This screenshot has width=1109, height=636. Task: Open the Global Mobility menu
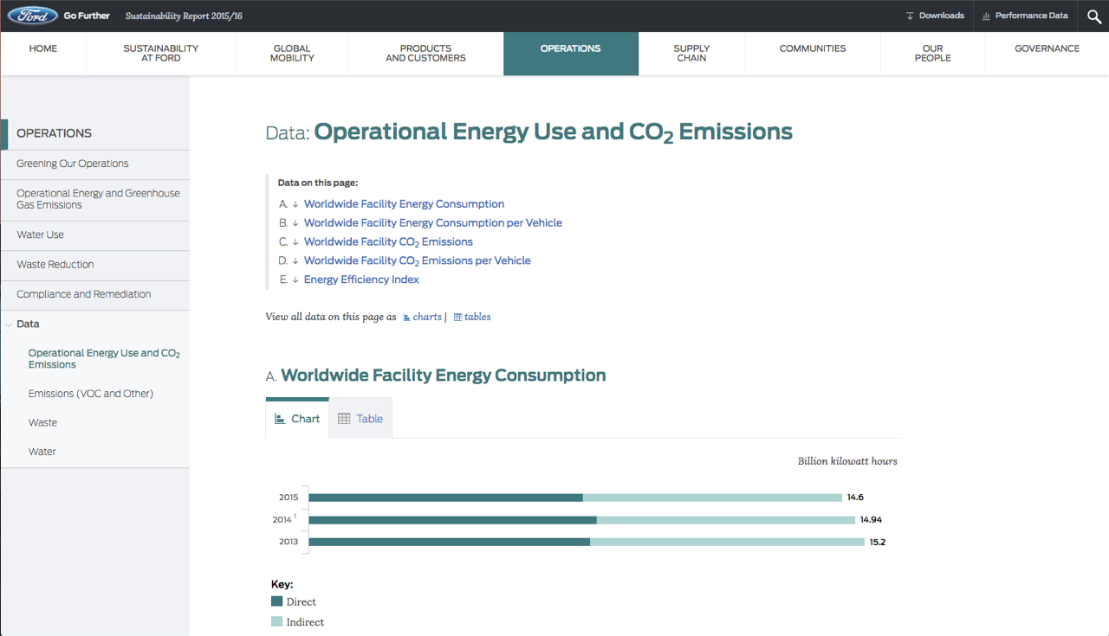pos(292,54)
